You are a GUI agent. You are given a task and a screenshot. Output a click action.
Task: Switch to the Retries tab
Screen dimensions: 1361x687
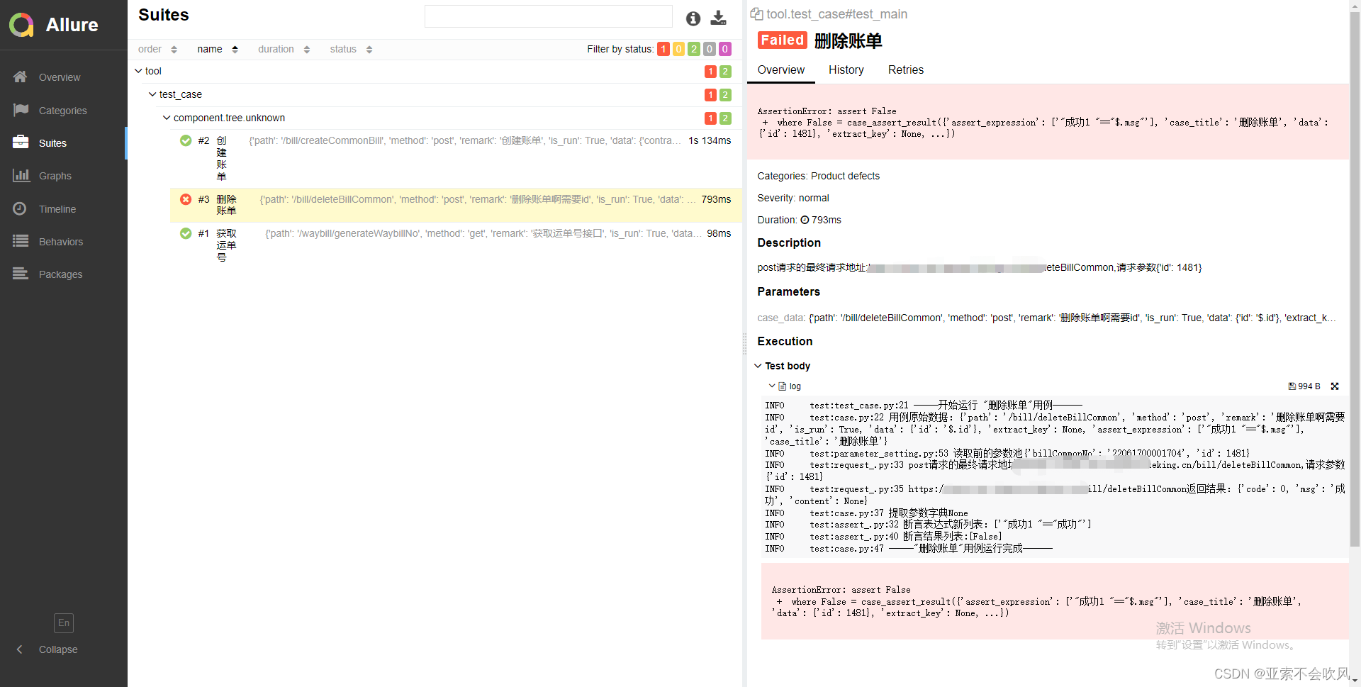click(906, 70)
